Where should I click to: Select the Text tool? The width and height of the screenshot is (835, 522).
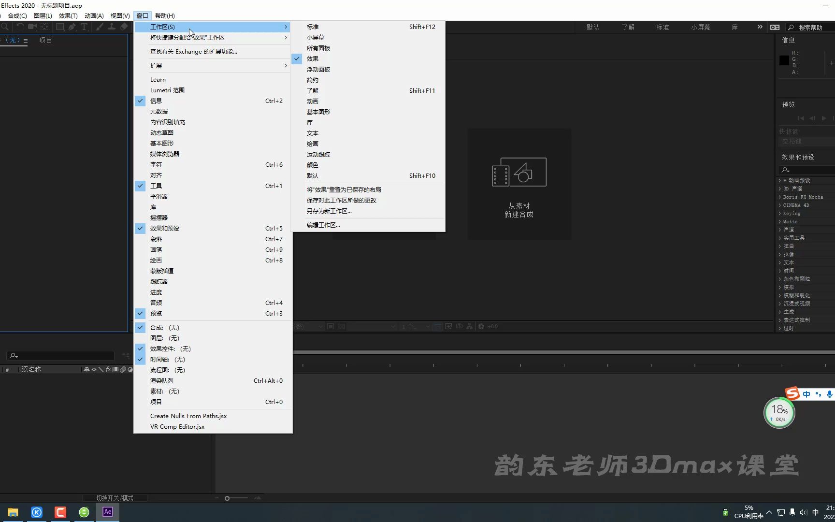84,27
